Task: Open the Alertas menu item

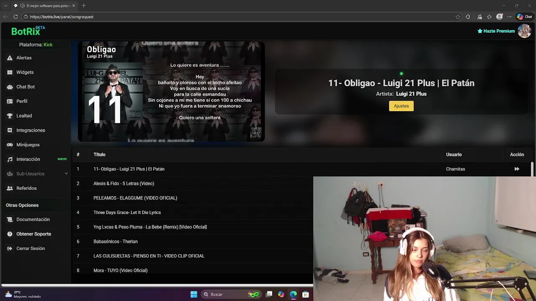Action: click(x=24, y=58)
